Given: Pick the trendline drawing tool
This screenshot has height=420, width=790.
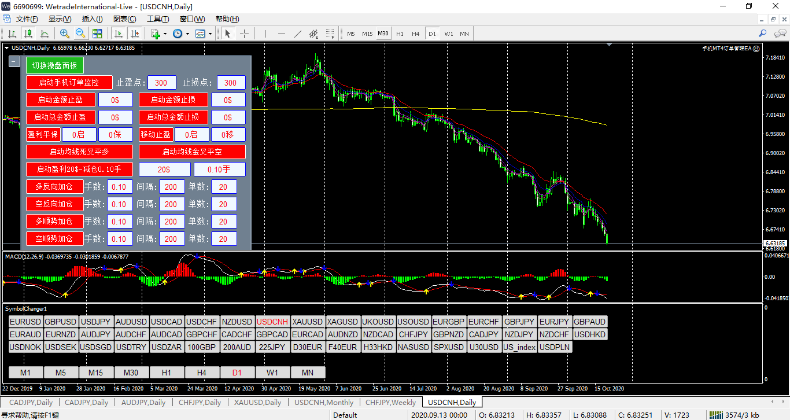Looking at the screenshot, I should [x=298, y=34].
